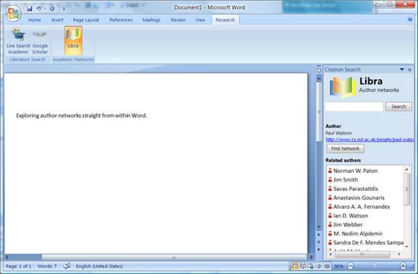
Task: Switch to the Home ribbon tab
Action: (35, 20)
